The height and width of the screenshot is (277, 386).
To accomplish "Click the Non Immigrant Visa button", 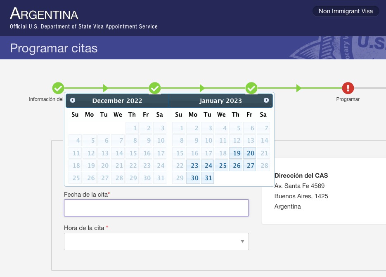I will 346,11.
